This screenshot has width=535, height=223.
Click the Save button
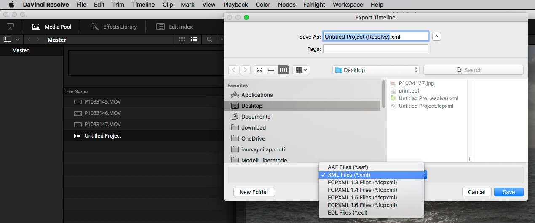(509, 192)
